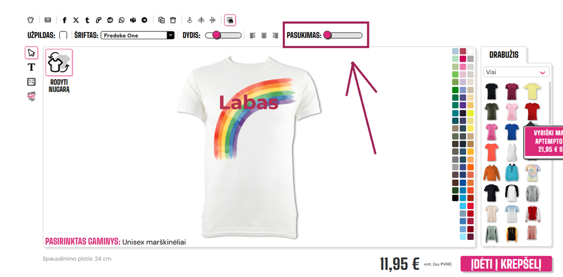Toggle the Užpildas fill checkbox
The width and height of the screenshot is (563, 277).
coord(63,35)
